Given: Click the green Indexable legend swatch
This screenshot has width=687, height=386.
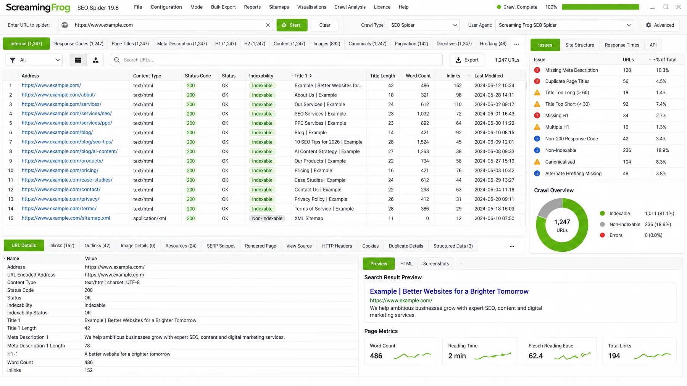Looking at the screenshot, I should pos(602,213).
